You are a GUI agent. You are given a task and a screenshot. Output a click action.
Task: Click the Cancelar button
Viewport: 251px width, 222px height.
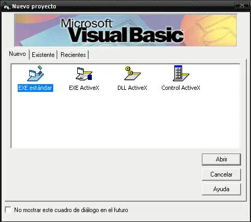(221, 174)
